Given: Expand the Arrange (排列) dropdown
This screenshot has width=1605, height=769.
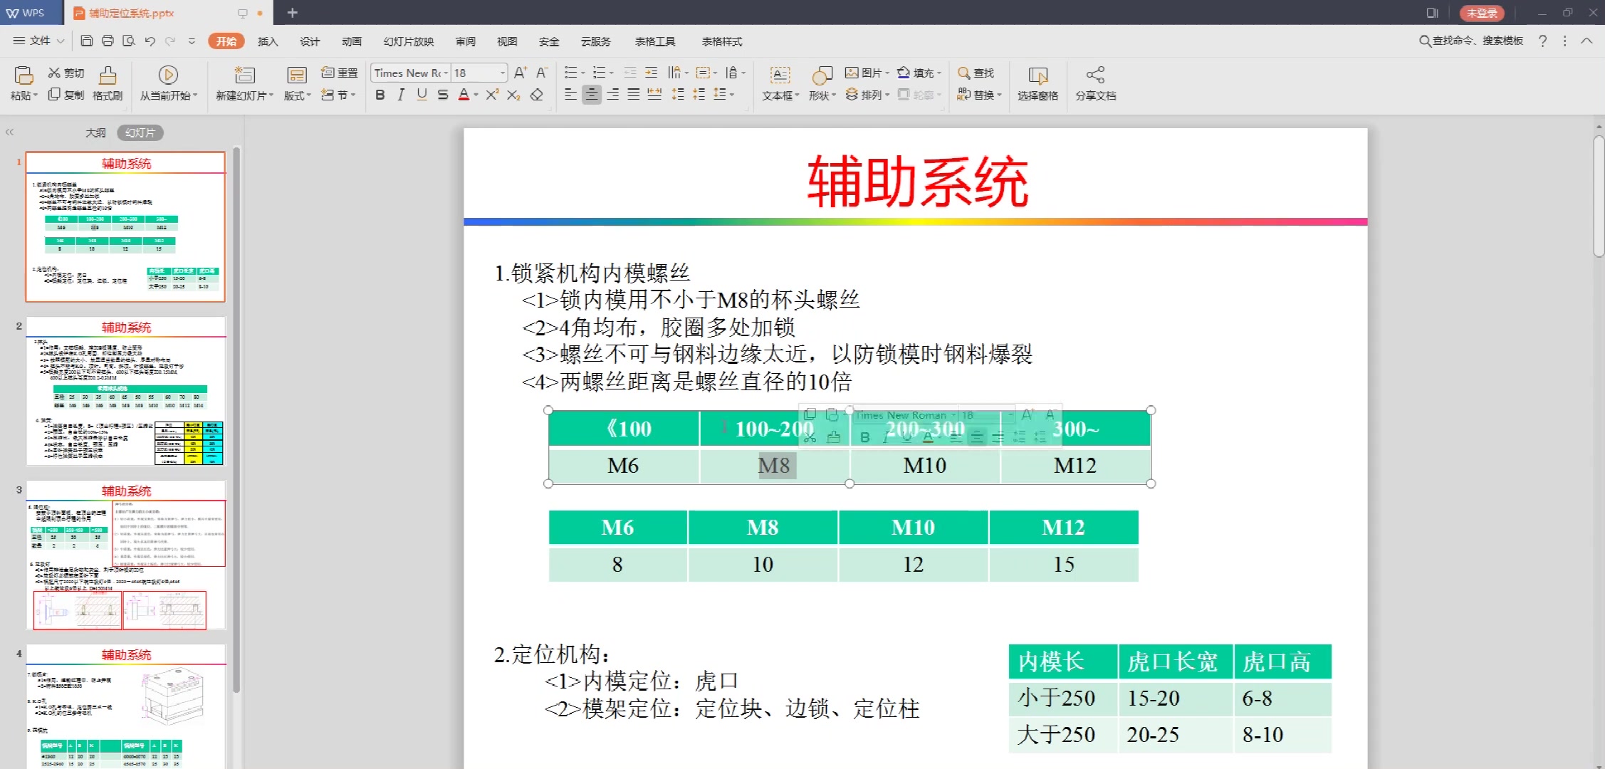Looking at the screenshot, I should (867, 95).
